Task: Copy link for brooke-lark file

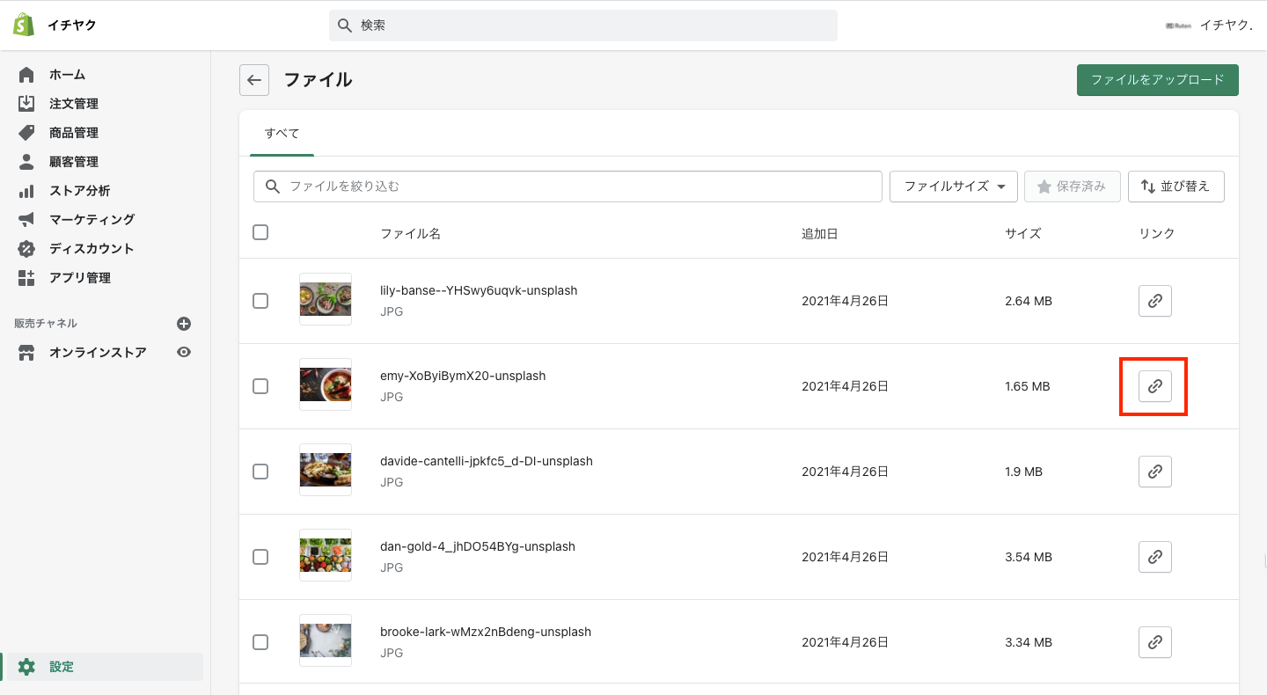Action: point(1155,642)
